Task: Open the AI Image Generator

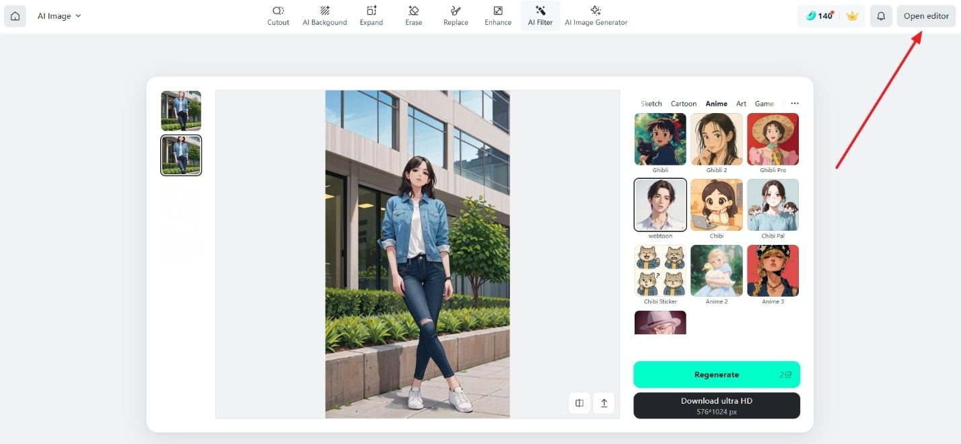Action: [596, 16]
